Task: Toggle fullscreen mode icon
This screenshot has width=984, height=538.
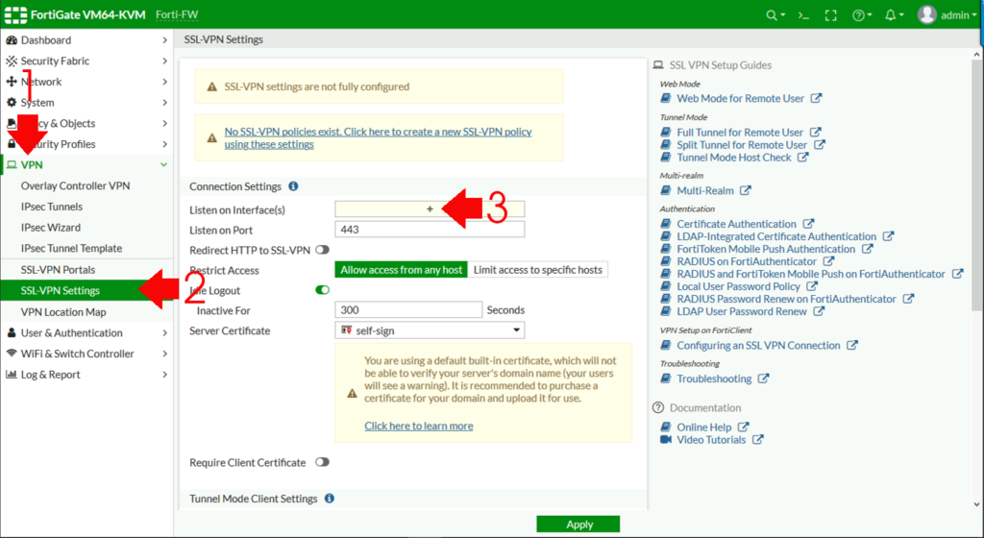Action: coord(831,15)
